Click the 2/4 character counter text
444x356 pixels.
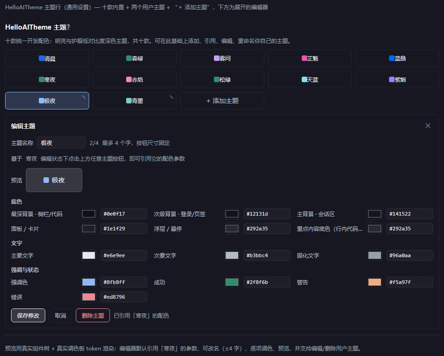[94, 143]
